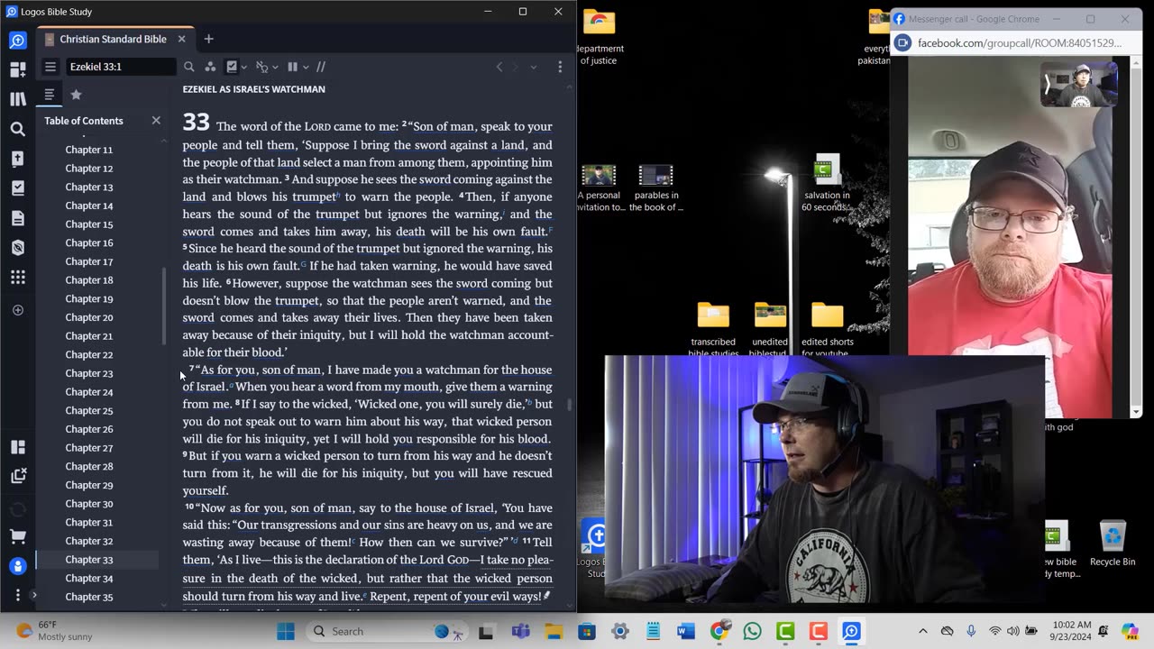Click the Table of Contents scrollbar
1154x649 pixels.
coord(163,306)
